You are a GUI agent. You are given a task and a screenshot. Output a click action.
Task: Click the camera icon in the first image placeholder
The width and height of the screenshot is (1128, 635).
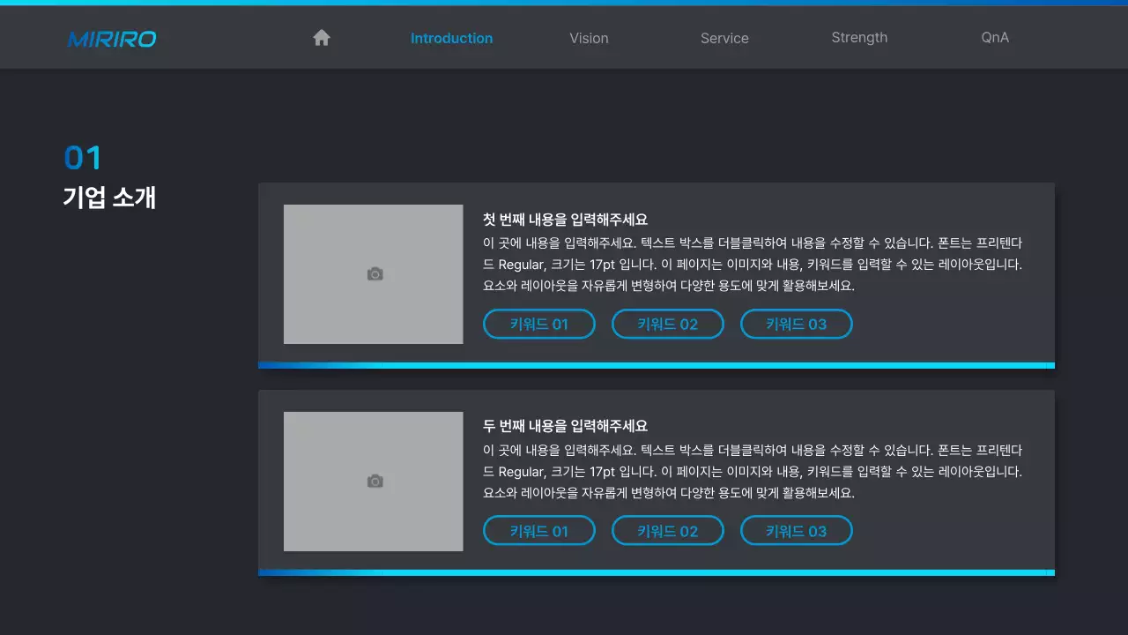[x=374, y=273]
